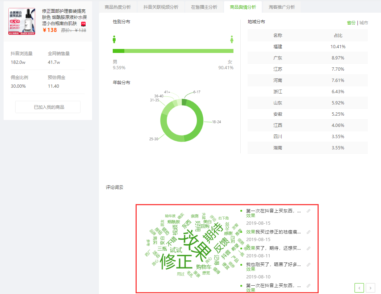
Task: Switch region view to 城市
Action: pyautogui.click(x=364, y=23)
